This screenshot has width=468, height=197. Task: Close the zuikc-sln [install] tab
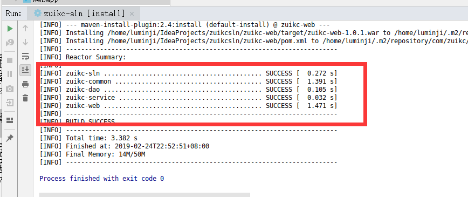point(132,13)
